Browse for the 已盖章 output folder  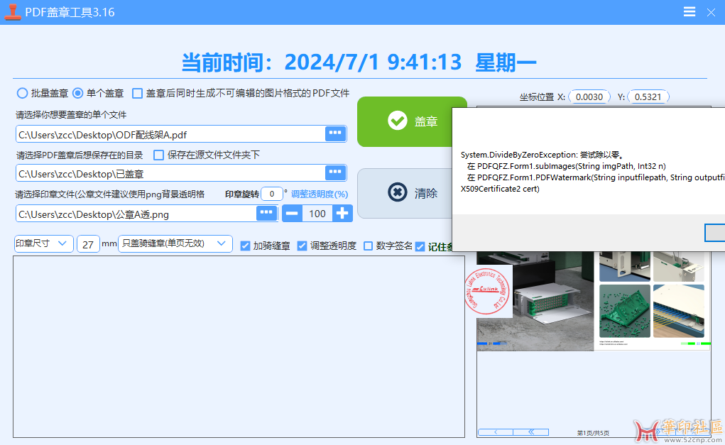tap(335, 173)
